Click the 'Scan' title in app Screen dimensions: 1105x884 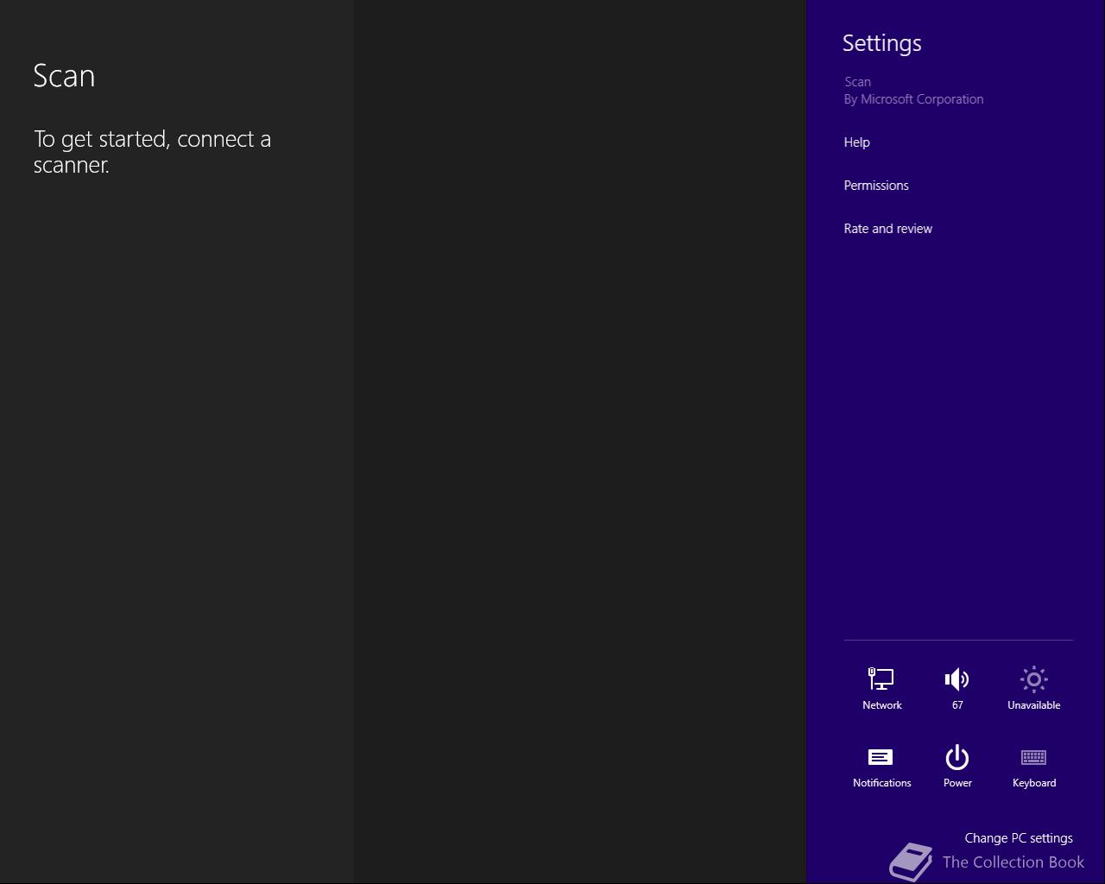64,76
